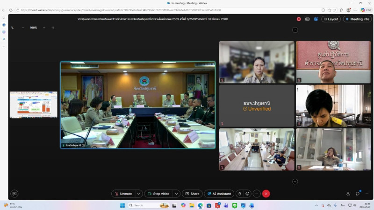The image size is (374, 210).
Task: Click the raise hand icon
Action: pos(240,194)
